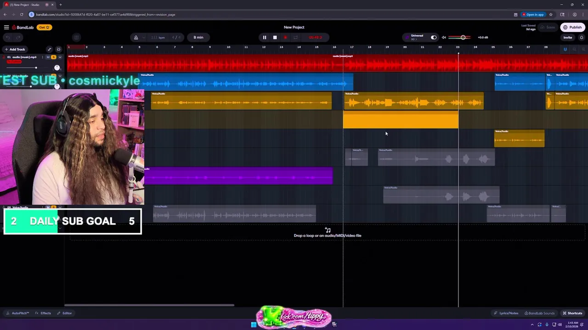Image resolution: width=588 pixels, height=330 pixels.
Task: Reload the browser page
Action: pos(22,15)
